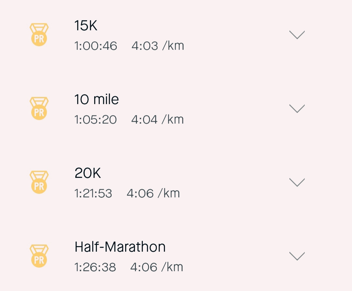Screen dimensions: 352x291
Task: Expand the 10 mile record chevron
Action: [297, 108]
